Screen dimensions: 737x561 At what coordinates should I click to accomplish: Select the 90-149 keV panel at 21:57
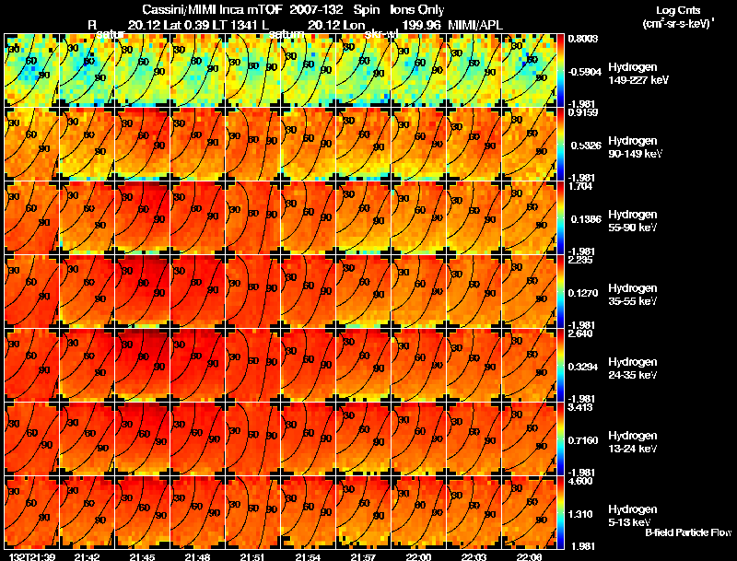coord(363,145)
